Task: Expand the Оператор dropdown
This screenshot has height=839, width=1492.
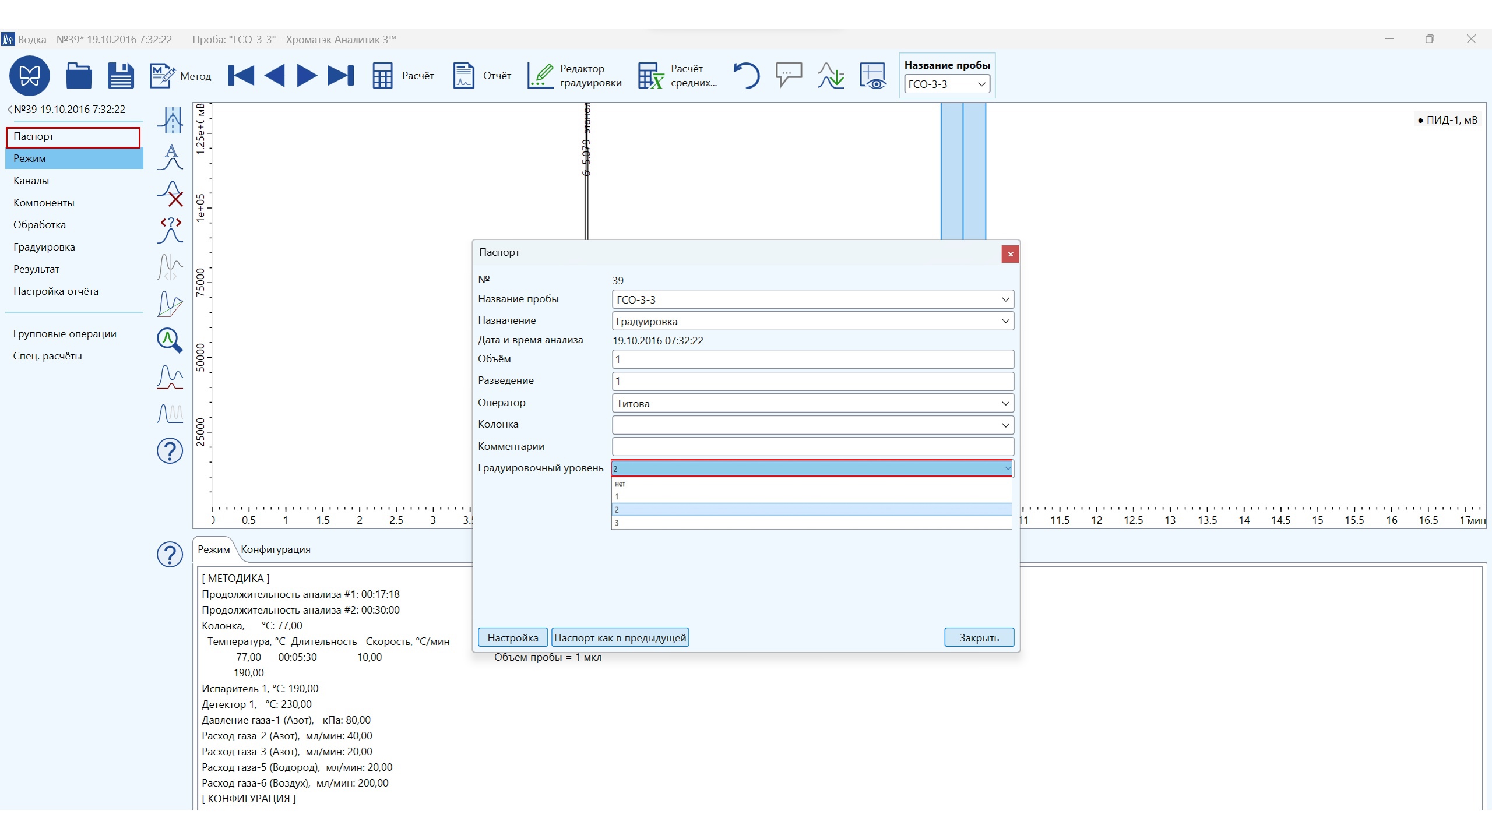Action: [x=1005, y=403]
